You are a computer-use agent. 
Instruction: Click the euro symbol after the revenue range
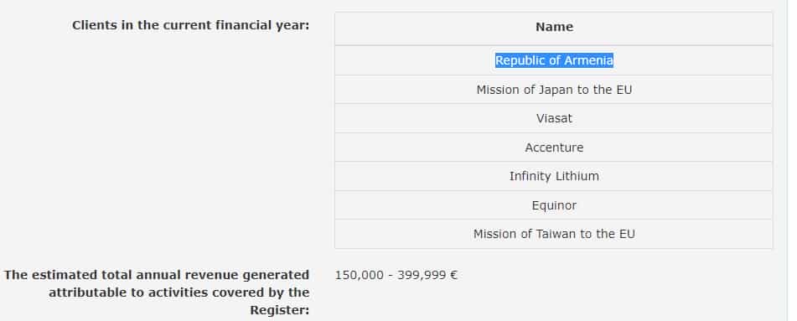point(453,275)
